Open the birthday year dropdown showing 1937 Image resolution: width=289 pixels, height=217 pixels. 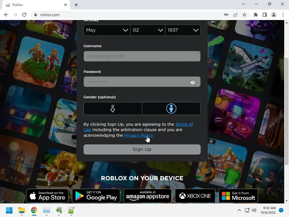[183, 30]
